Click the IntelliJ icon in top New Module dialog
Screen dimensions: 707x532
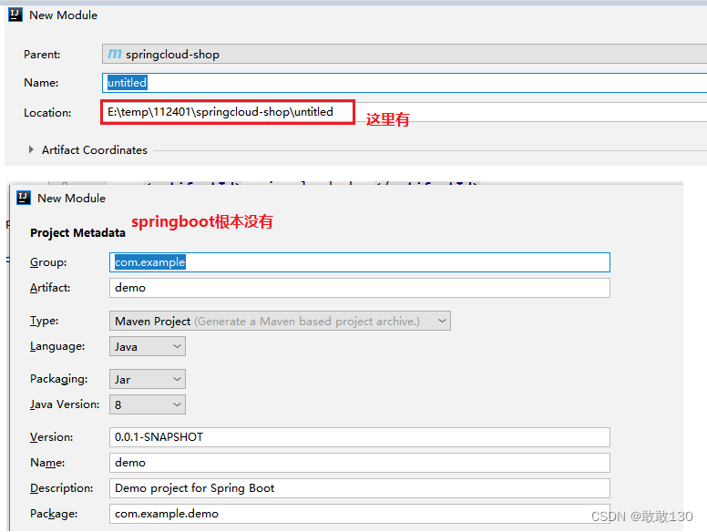15,15
